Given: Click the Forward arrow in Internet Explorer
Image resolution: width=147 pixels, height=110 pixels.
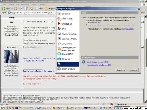Looking at the screenshot, I should (15, 9).
